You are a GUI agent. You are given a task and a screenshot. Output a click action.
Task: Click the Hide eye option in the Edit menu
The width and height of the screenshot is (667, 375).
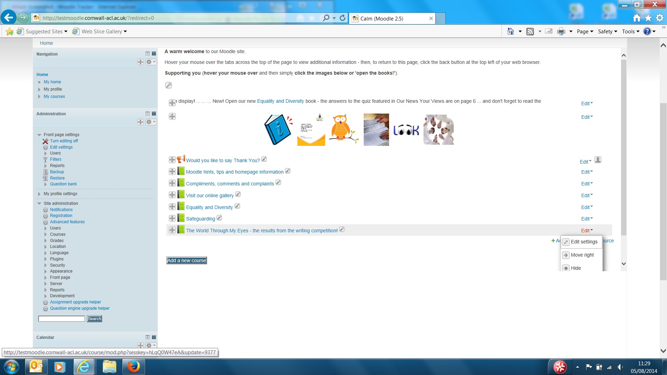point(576,268)
